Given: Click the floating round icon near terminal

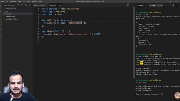Looking at the screenshot, I should (x=177, y=95).
